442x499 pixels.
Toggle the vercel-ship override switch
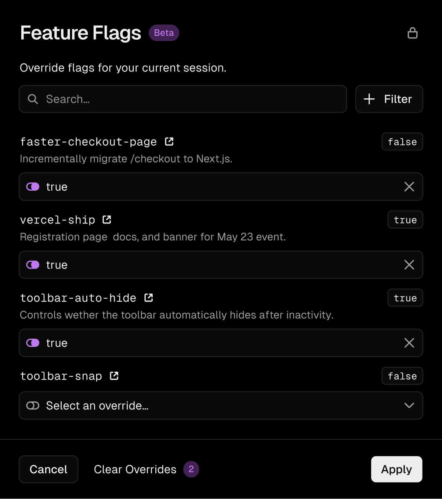[x=33, y=265]
